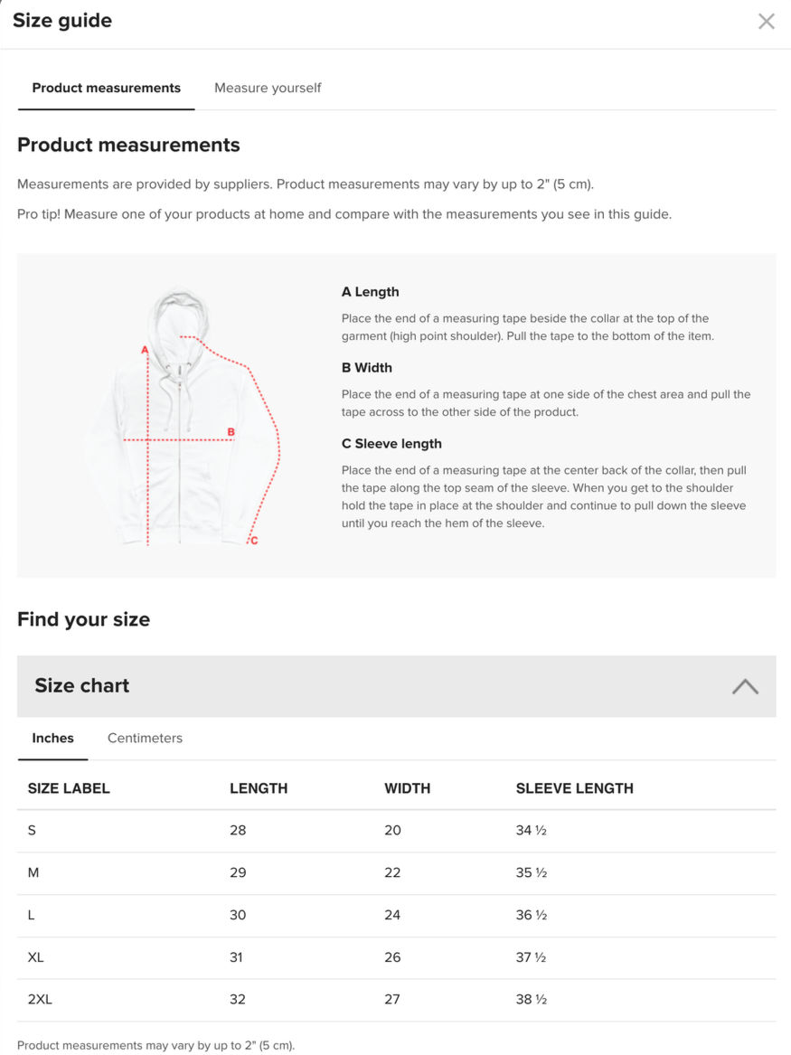Image resolution: width=791 pixels, height=1055 pixels.
Task: Click the SIZE LABEL column header
Action: tap(69, 788)
